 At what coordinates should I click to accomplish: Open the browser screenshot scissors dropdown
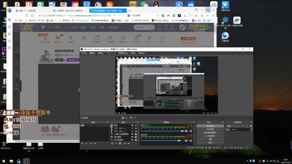click(x=198, y=15)
